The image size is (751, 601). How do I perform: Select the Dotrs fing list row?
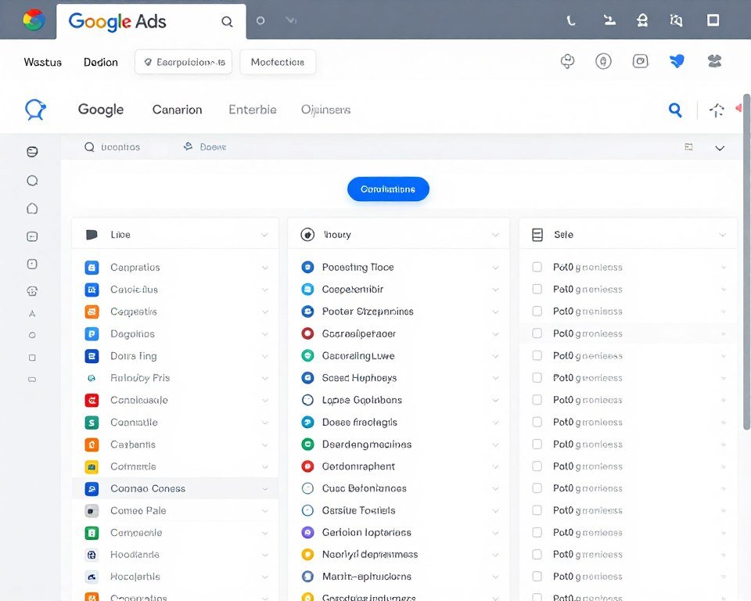click(175, 356)
